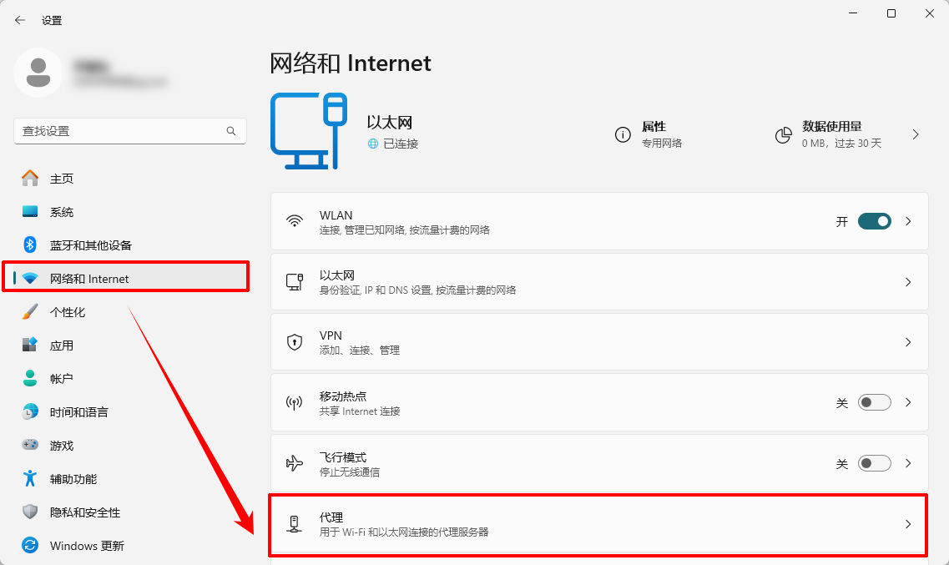Open Windows 更新 in the sidebar
949x565 pixels.
(x=129, y=545)
